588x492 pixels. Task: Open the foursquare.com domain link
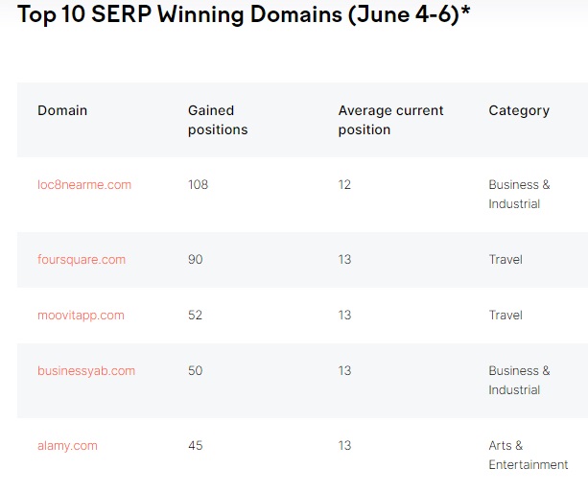coord(82,259)
